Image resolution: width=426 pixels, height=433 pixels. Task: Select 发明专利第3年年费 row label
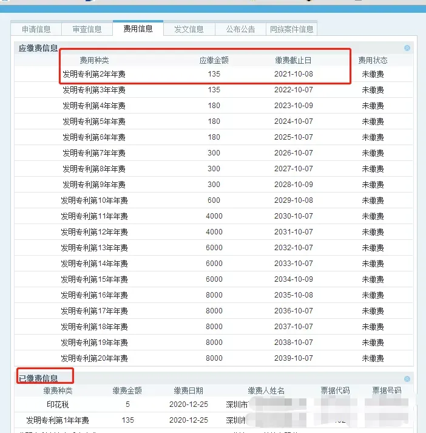[94, 90]
